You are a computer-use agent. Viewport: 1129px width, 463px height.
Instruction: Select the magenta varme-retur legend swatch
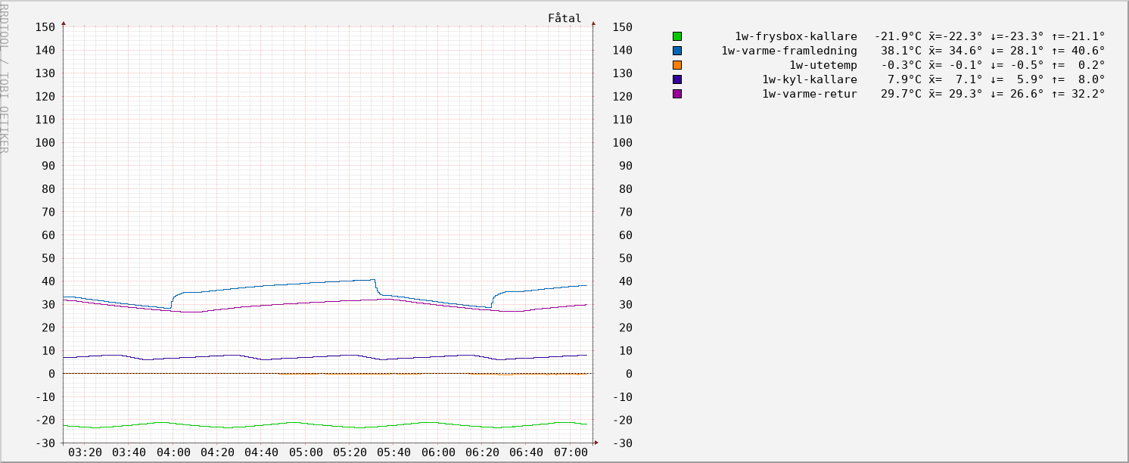click(677, 94)
